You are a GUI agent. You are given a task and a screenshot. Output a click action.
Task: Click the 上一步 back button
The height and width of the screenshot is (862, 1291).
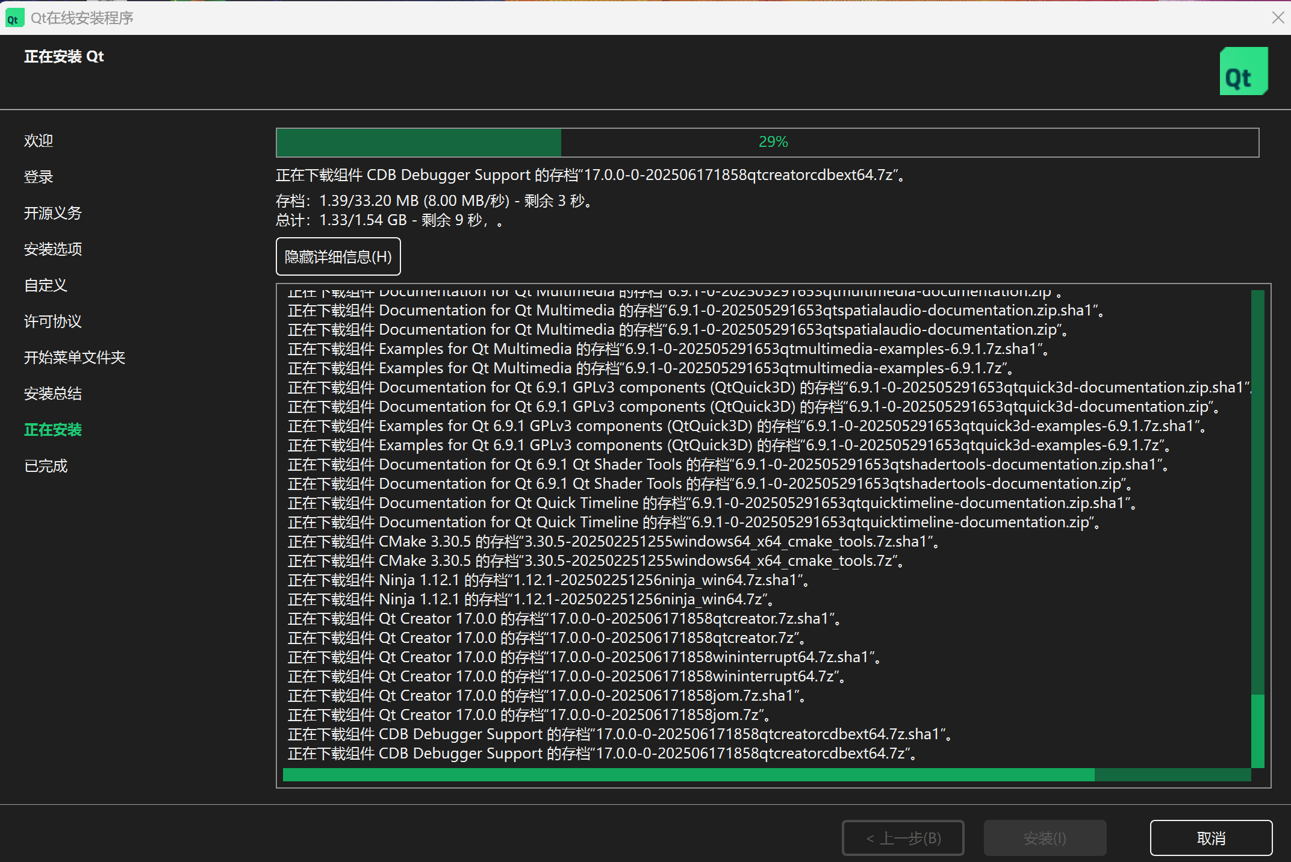(903, 837)
